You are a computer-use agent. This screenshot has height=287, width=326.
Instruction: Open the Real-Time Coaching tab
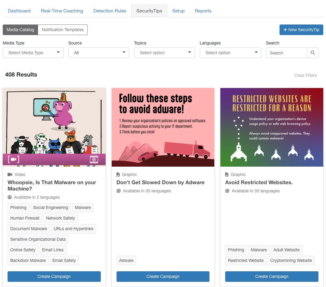[62, 11]
